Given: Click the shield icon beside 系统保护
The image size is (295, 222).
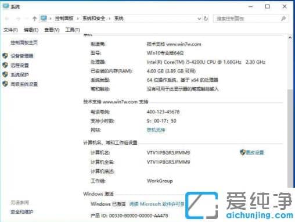Looking at the screenshot, I should click(x=5, y=74).
